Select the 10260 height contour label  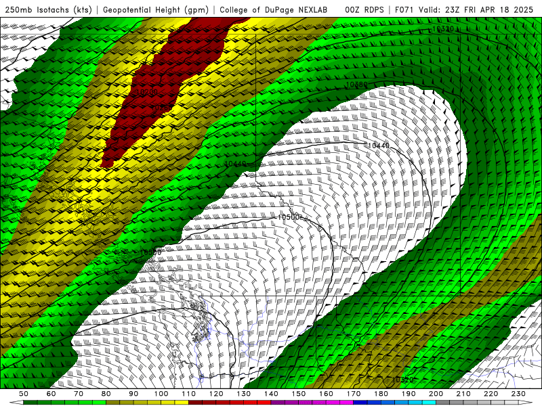click(x=161, y=108)
